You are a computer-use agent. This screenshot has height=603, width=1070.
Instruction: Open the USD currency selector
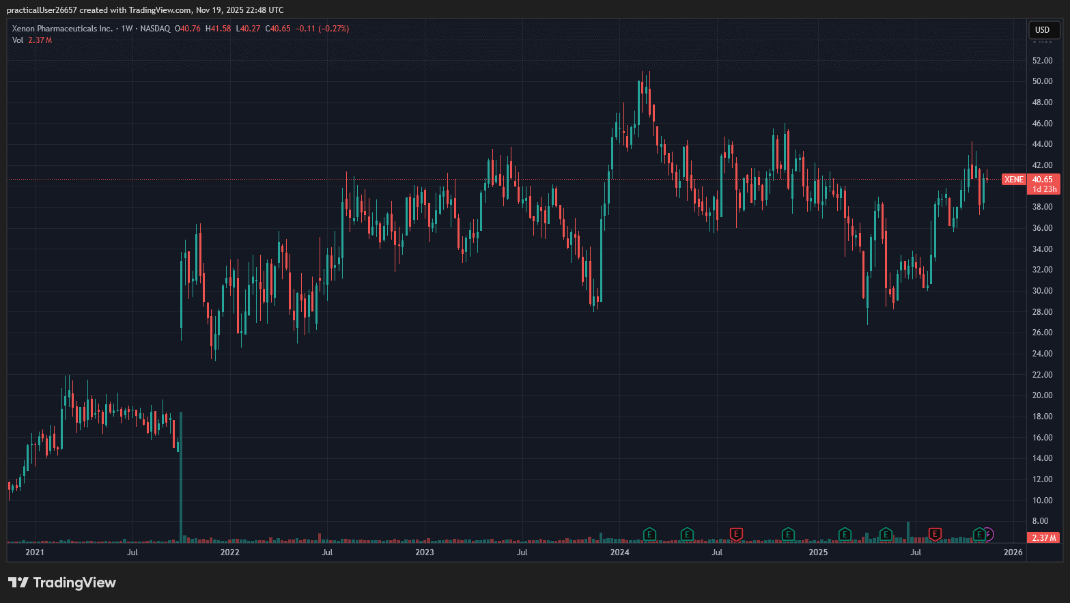(1043, 29)
